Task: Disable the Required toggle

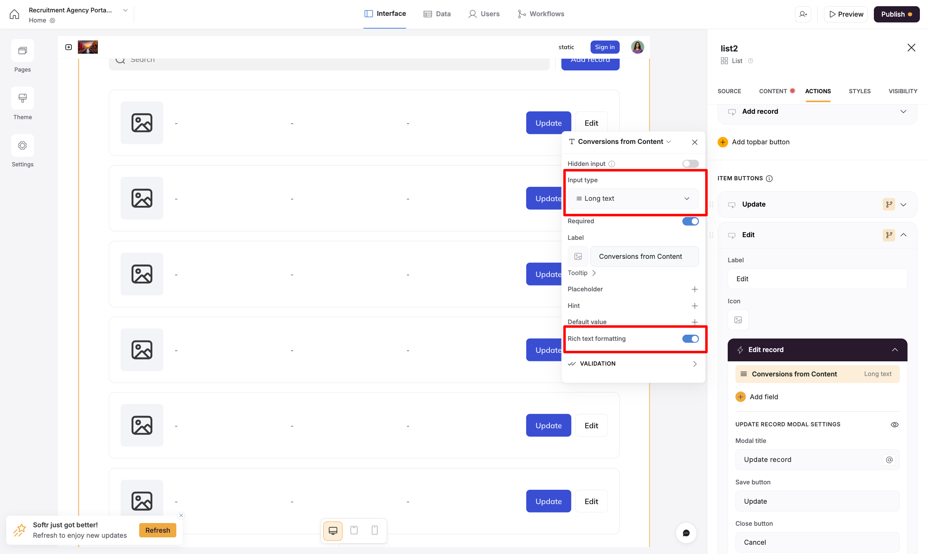Action: pyautogui.click(x=690, y=221)
